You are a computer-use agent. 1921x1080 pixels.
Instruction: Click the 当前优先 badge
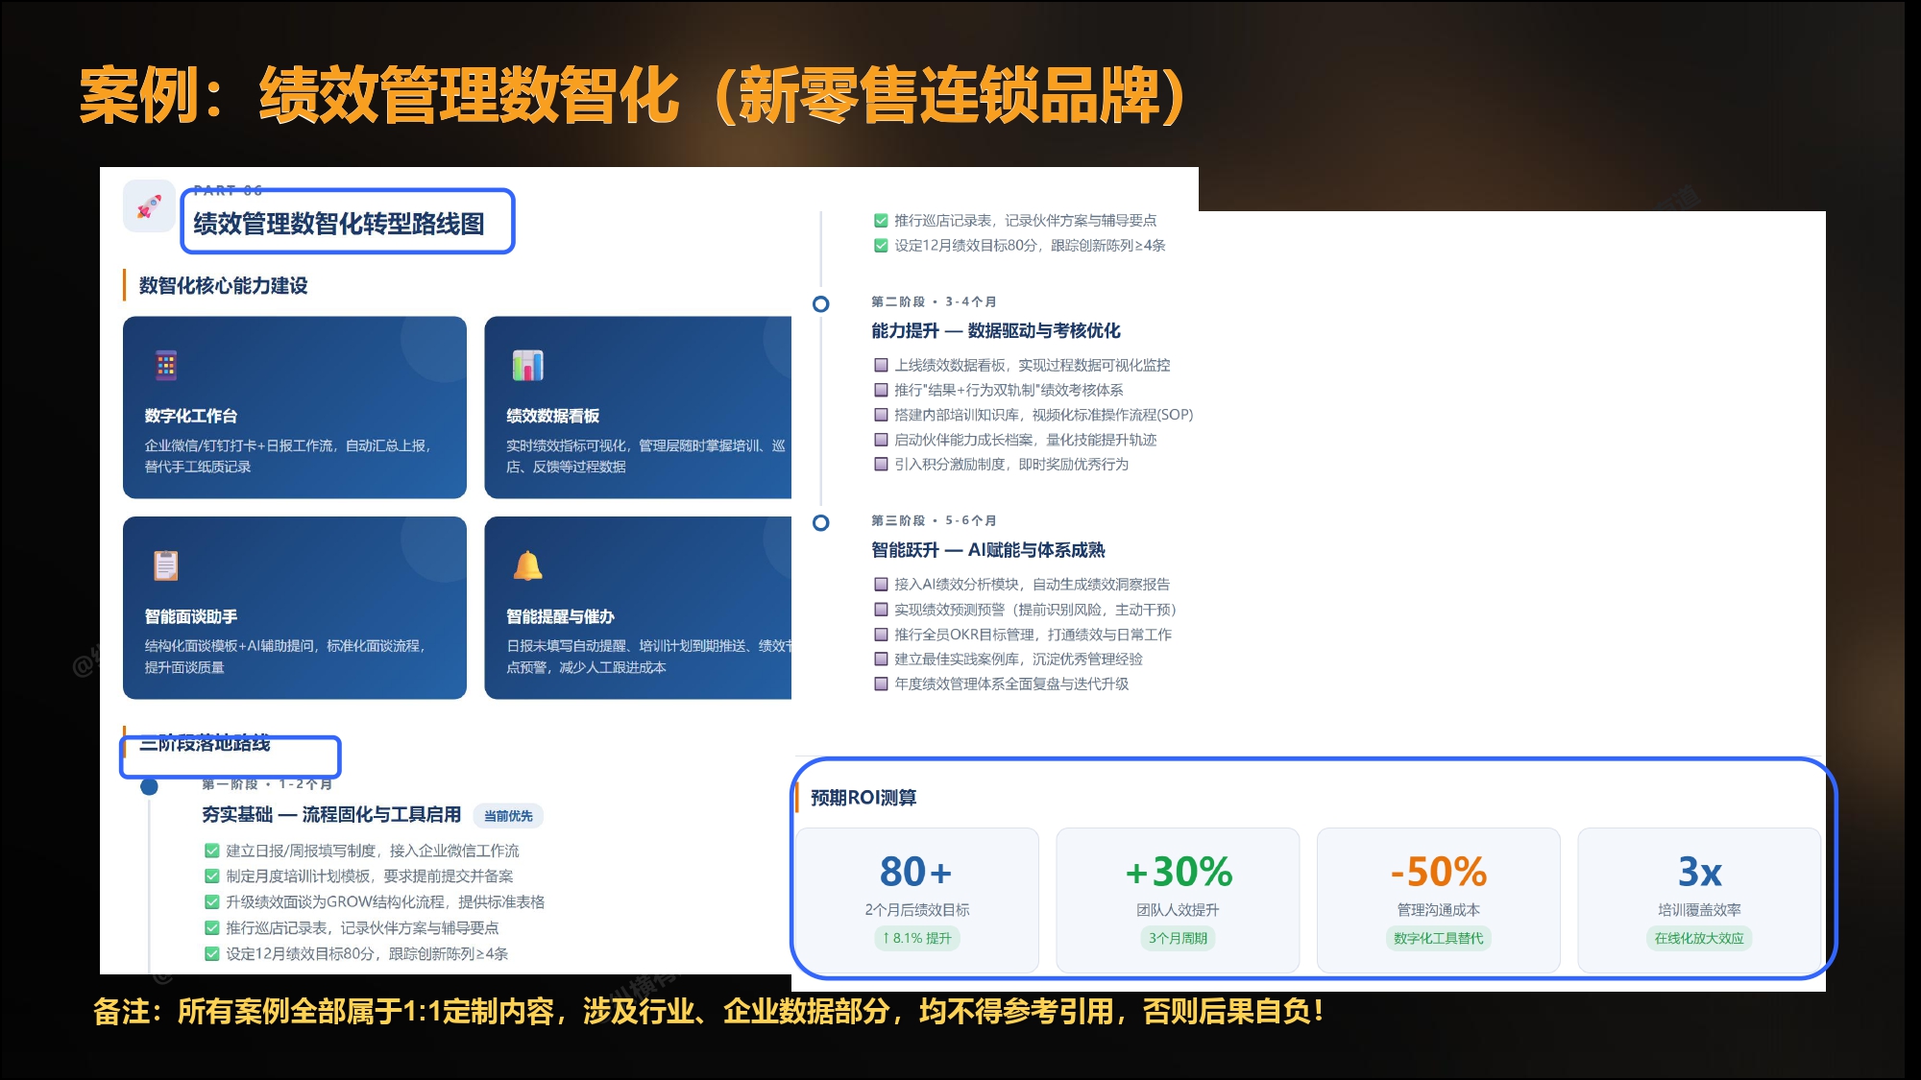[508, 816]
